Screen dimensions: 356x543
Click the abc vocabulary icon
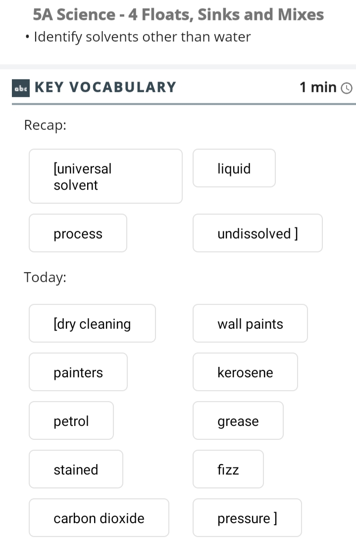point(21,88)
